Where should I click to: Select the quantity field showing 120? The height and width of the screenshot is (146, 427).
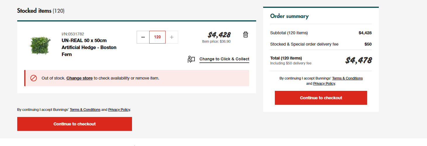pos(157,37)
